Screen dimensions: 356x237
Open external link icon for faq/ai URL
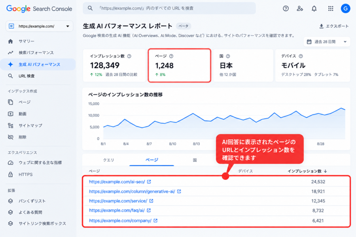[149, 211]
